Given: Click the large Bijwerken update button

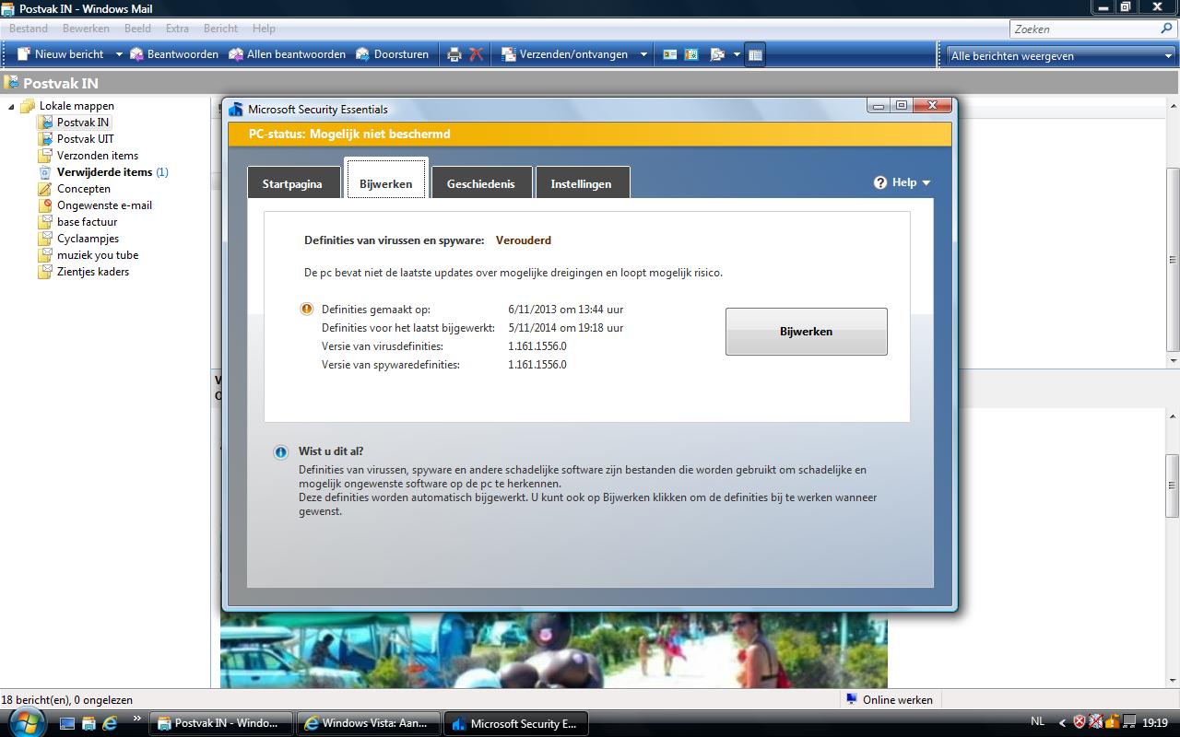Looking at the screenshot, I should pyautogui.click(x=807, y=332).
